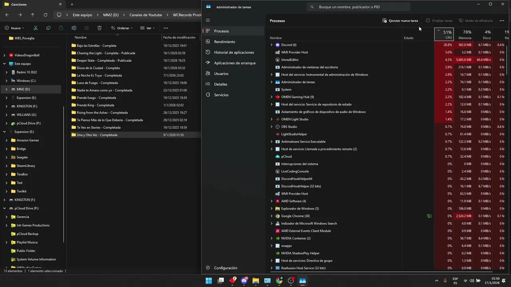
Task: Click Ejecutar nueva tarea button
Action: click(x=400, y=21)
